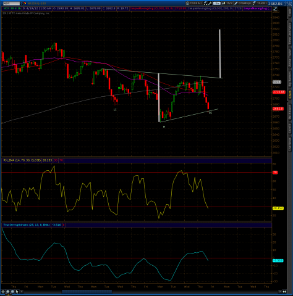The height and width of the screenshot is (296, 293).
Task: Click the scroll right arrow
Action: [x=279, y=292]
